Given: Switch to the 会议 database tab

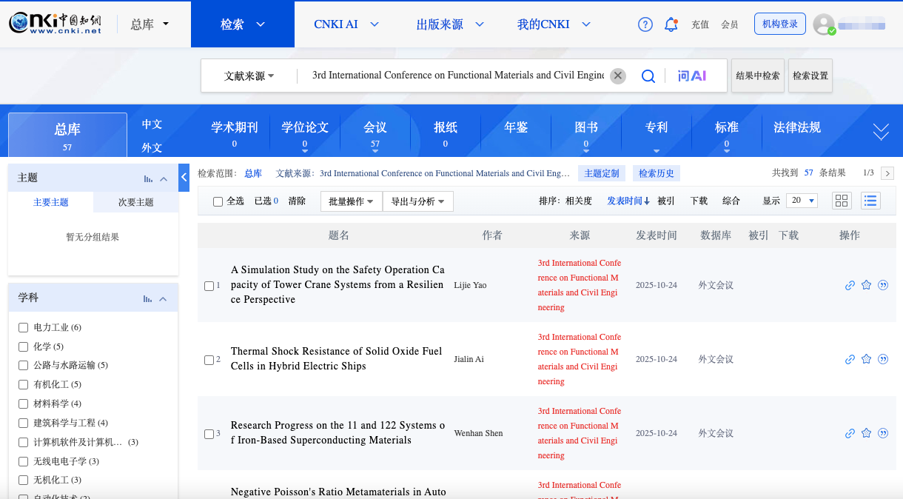Looking at the screenshot, I should [375, 133].
